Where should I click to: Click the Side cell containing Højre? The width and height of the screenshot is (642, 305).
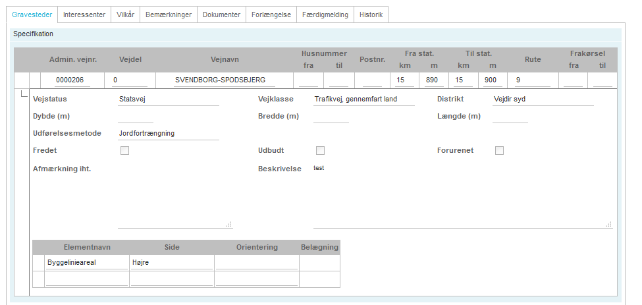point(171,263)
